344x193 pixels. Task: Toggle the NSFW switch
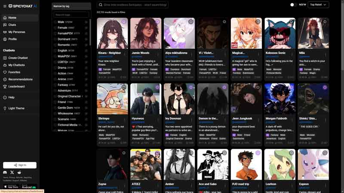(x=293, y=5)
